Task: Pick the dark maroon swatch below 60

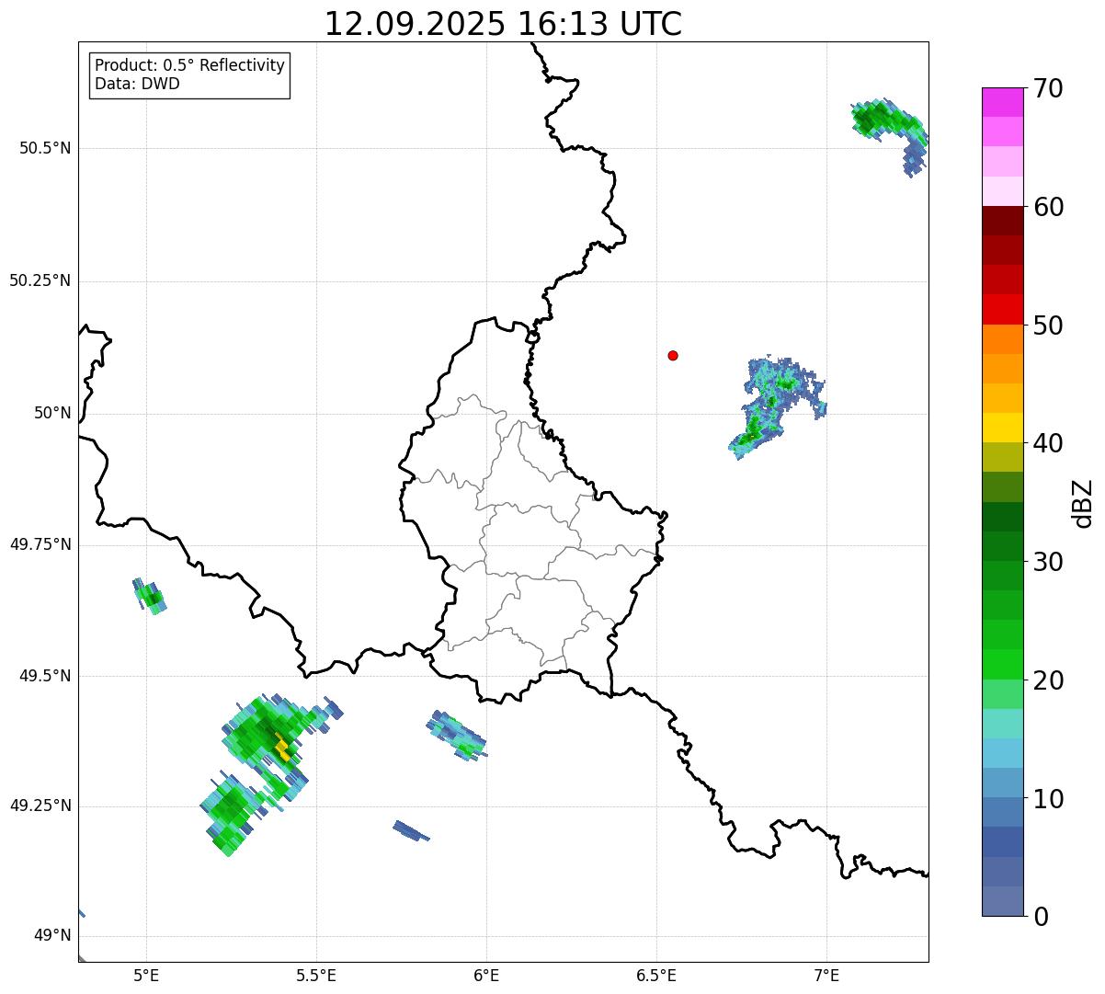Action: pos(1002,221)
